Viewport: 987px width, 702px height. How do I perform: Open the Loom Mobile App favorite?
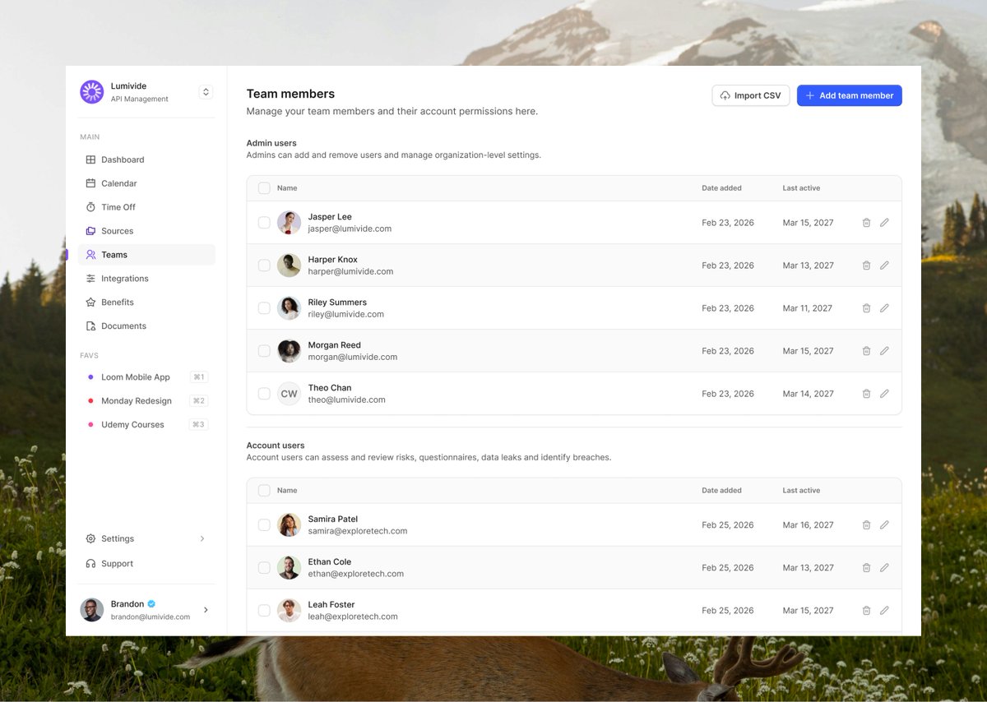[x=146, y=377]
